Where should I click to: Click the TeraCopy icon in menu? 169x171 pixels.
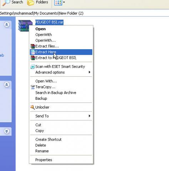click(x=32, y=87)
